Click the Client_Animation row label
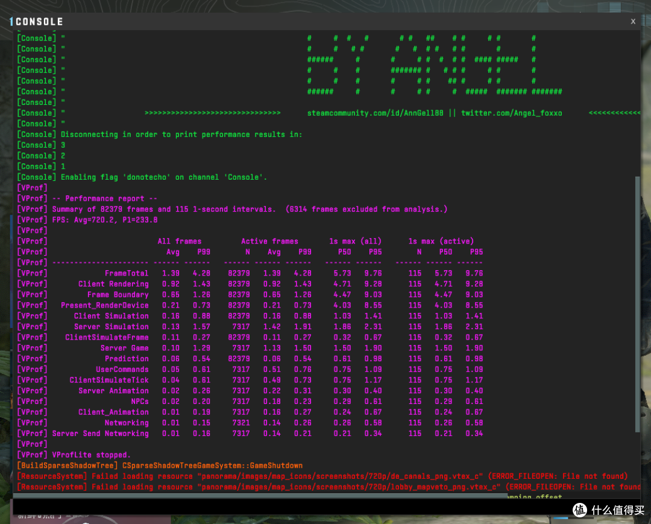The width and height of the screenshot is (651, 524). pyautogui.click(x=113, y=412)
